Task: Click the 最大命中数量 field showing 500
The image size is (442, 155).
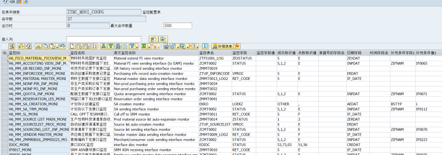Action: [178, 26]
